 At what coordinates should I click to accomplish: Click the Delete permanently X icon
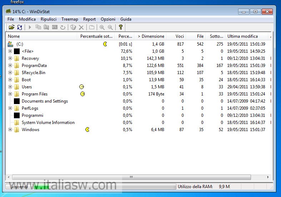81,27
